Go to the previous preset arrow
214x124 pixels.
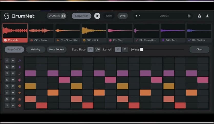point(136,16)
